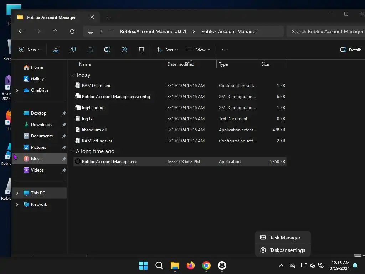
Task: Click the Rename icon in toolbar
Action: pos(107,50)
